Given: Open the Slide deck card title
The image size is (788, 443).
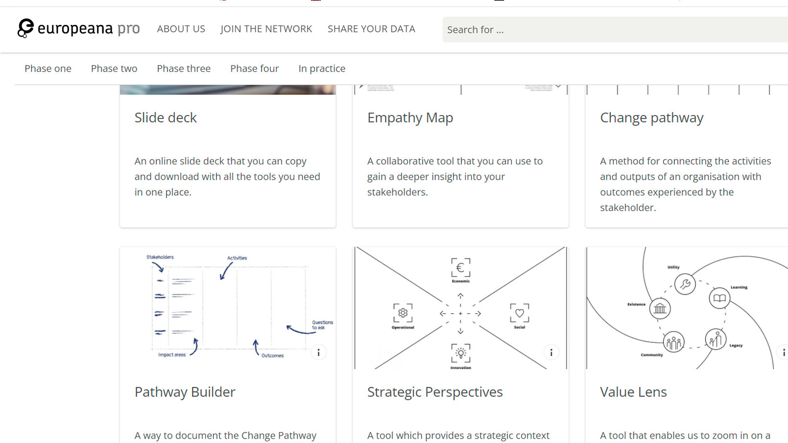Looking at the screenshot, I should pos(166,118).
